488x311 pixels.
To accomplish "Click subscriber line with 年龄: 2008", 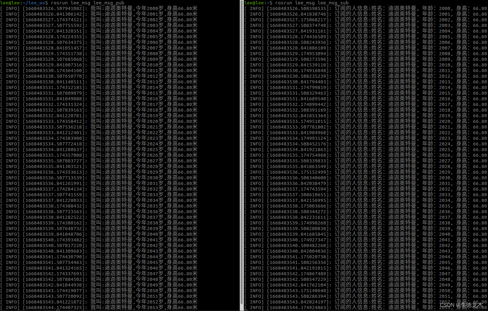I will pos(366,54).
